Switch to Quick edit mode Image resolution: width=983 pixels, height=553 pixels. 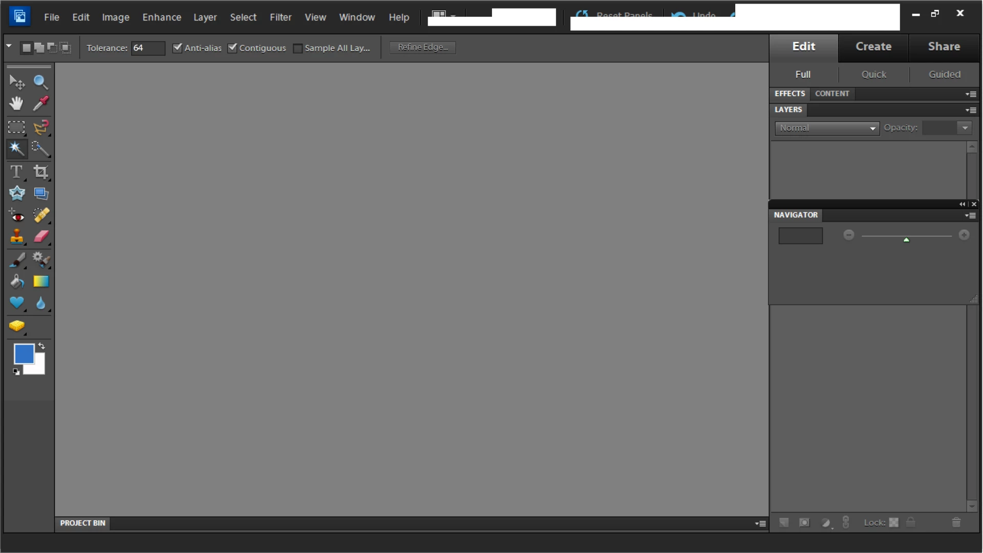(x=873, y=74)
